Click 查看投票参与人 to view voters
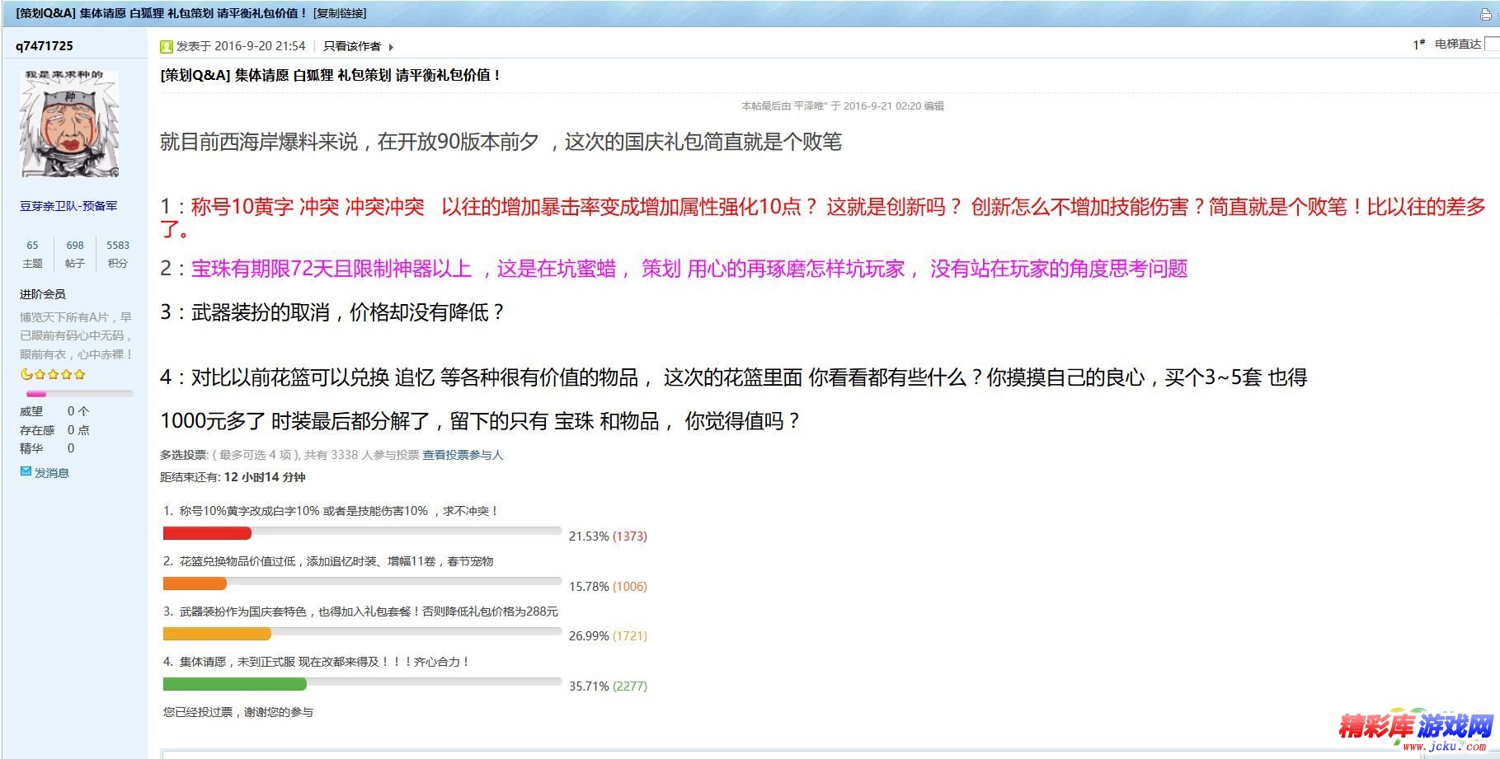The image size is (1500, 759). click(x=463, y=455)
